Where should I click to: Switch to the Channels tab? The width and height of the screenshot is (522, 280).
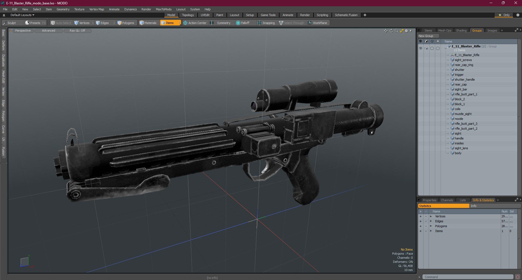(x=447, y=200)
